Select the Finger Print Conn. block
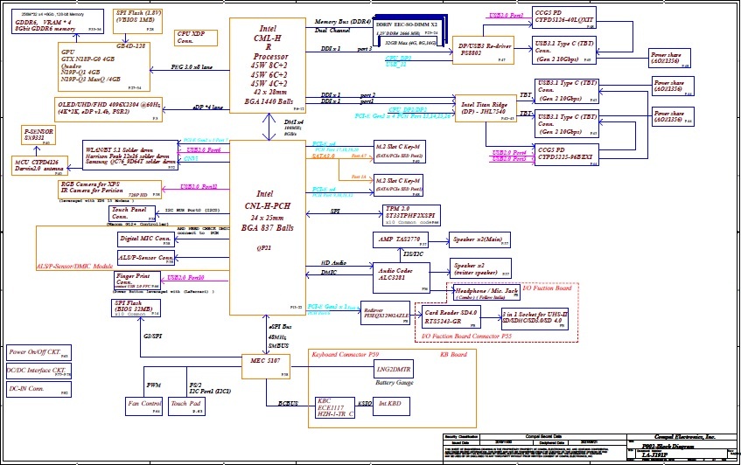This screenshot has height=465, width=741. coord(137,281)
